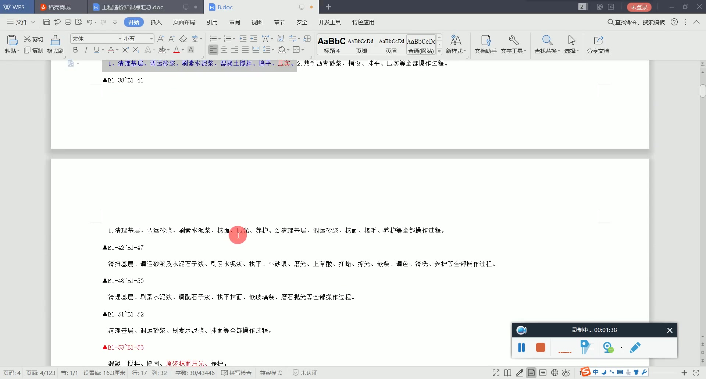The width and height of the screenshot is (706, 379).
Task: Click the Sort (A-Z) icon
Action: pos(281,39)
